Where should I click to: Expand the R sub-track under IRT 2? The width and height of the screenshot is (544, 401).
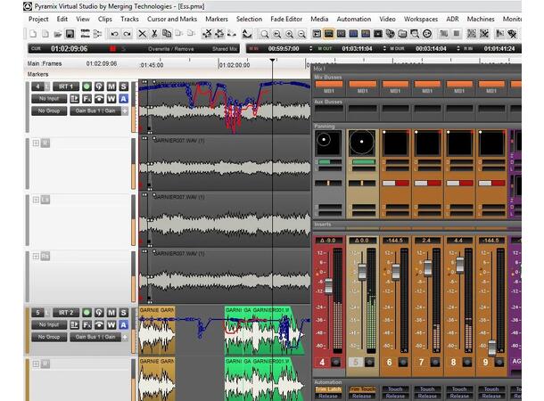point(36,364)
